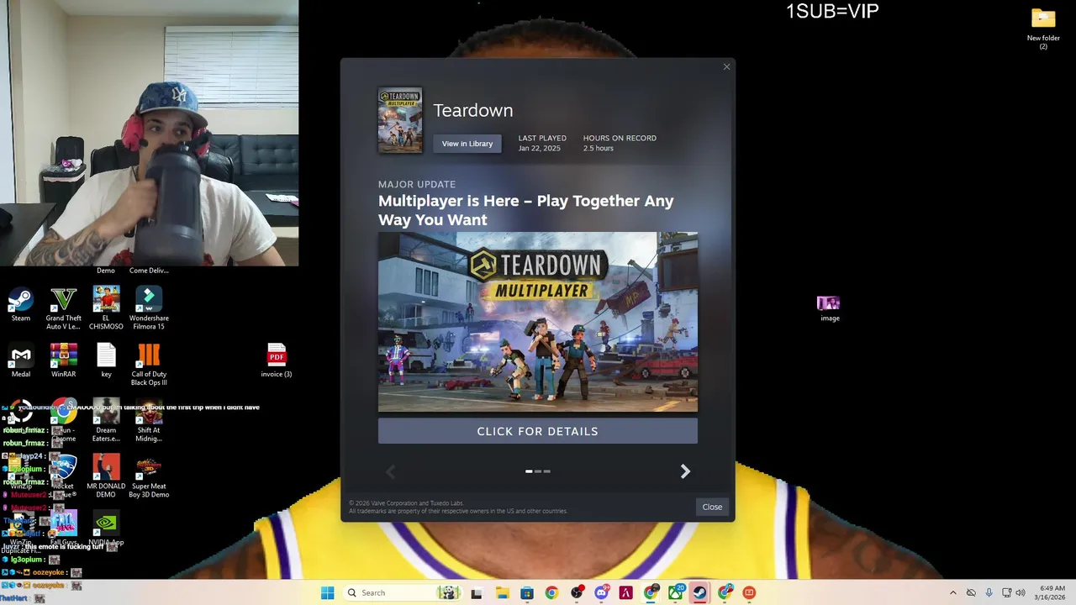The height and width of the screenshot is (605, 1076).
Task: Click the View in Library button
Action: (x=467, y=144)
